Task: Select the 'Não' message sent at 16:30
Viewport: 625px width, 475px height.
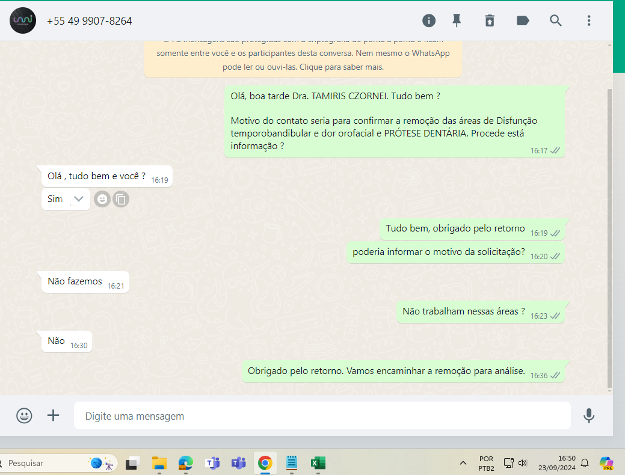Action: click(x=67, y=342)
